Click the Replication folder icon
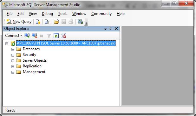Viewport: 196px width, 116px height. 19,66
